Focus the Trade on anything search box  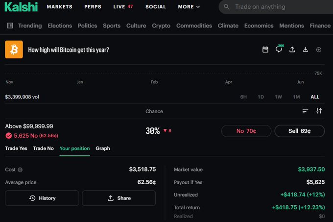[276, 7]
